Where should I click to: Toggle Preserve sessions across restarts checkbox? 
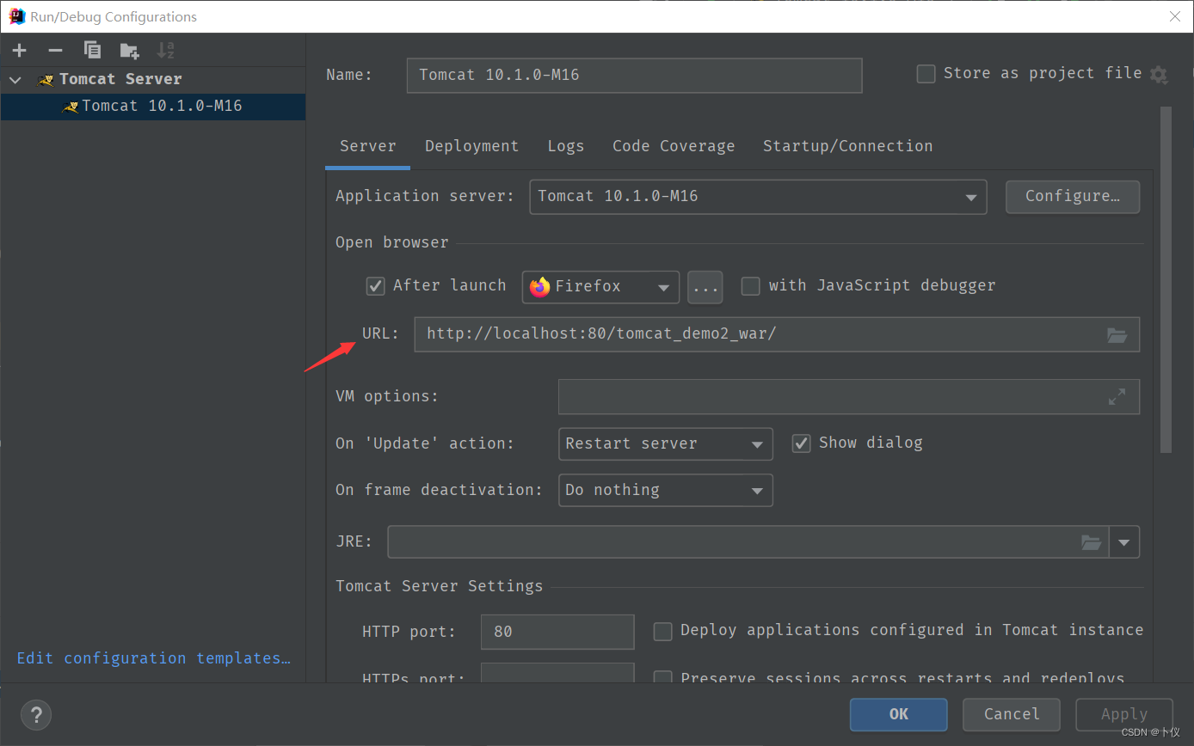tap(662, 677)
